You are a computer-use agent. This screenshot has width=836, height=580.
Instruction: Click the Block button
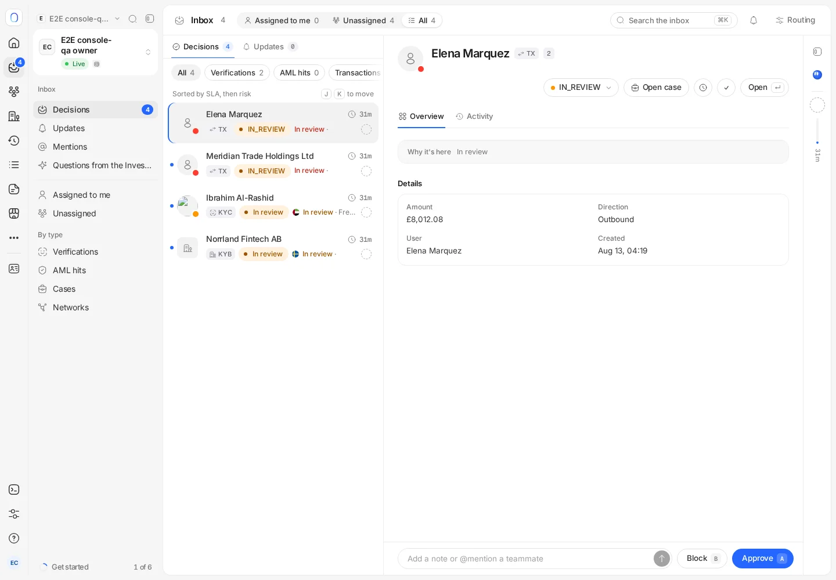click(x=702, y=559)
